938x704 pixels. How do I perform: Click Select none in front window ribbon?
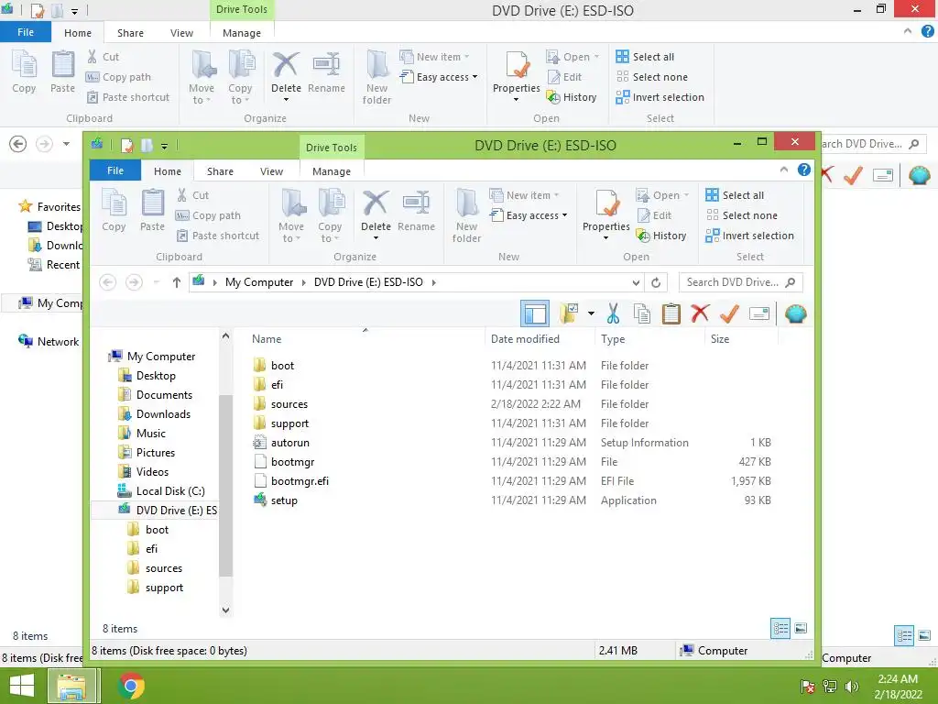pos(742,215)
